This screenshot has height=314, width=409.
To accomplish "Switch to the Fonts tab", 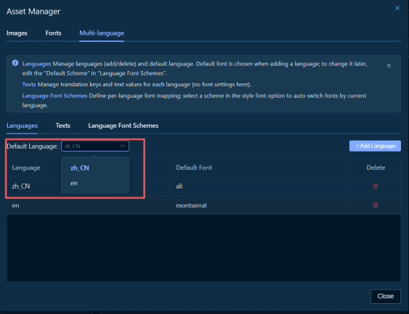I will point(53,33).
